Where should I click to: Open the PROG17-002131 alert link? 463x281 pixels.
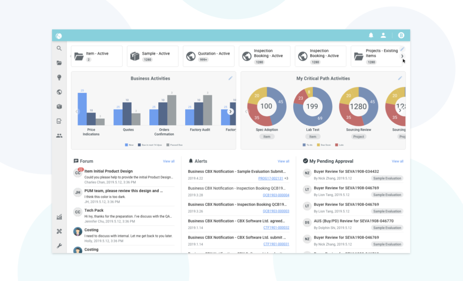[x=270, y=179]
